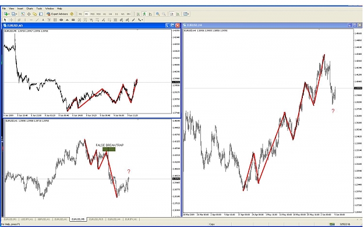Choose the rectangle shape tool
The image size is (364, 227).
point(73,20)
